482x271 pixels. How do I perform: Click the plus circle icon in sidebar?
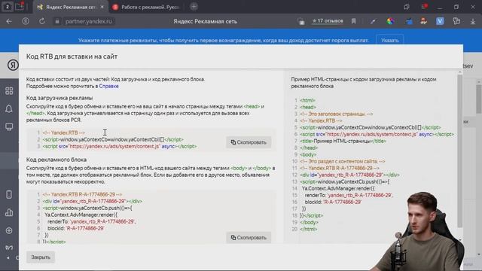click(9, 230)
